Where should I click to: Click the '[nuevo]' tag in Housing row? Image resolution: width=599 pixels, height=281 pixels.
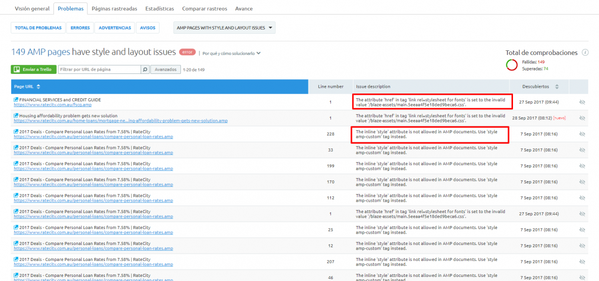click(x=559, y=118)
